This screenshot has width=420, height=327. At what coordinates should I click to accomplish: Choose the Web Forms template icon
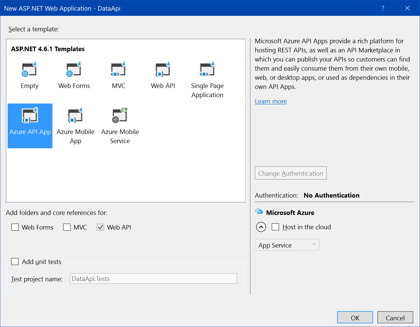[x=74, y=70]
